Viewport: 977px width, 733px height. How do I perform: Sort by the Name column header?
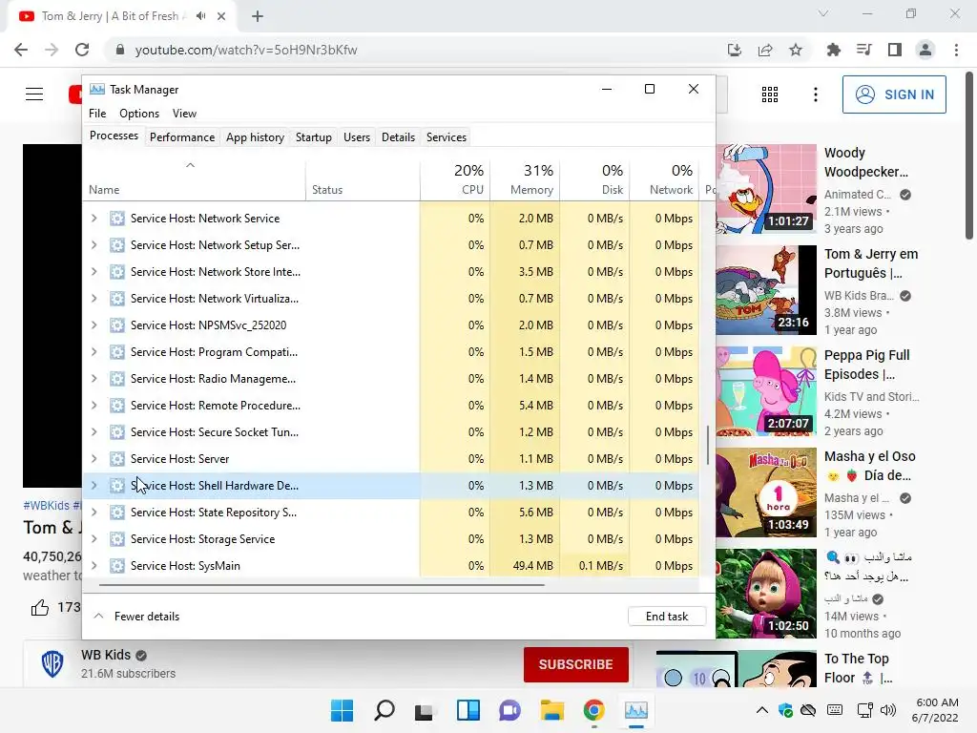point(194,179)
